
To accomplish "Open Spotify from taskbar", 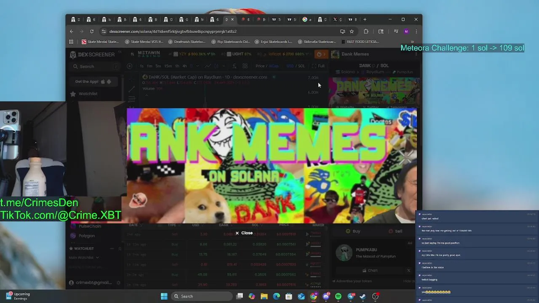I will 338,296.
